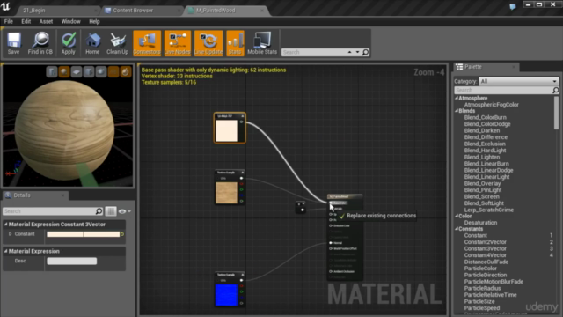
Task: Switch to the 21_Begin tab
Action: 57,11
